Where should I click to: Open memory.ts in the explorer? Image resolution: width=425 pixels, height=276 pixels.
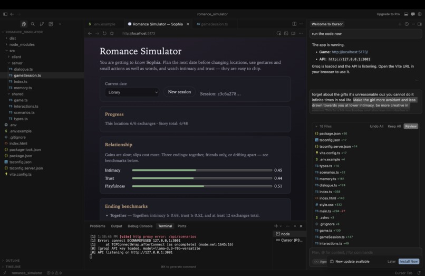pyautogui.click(x=23, y=88)
